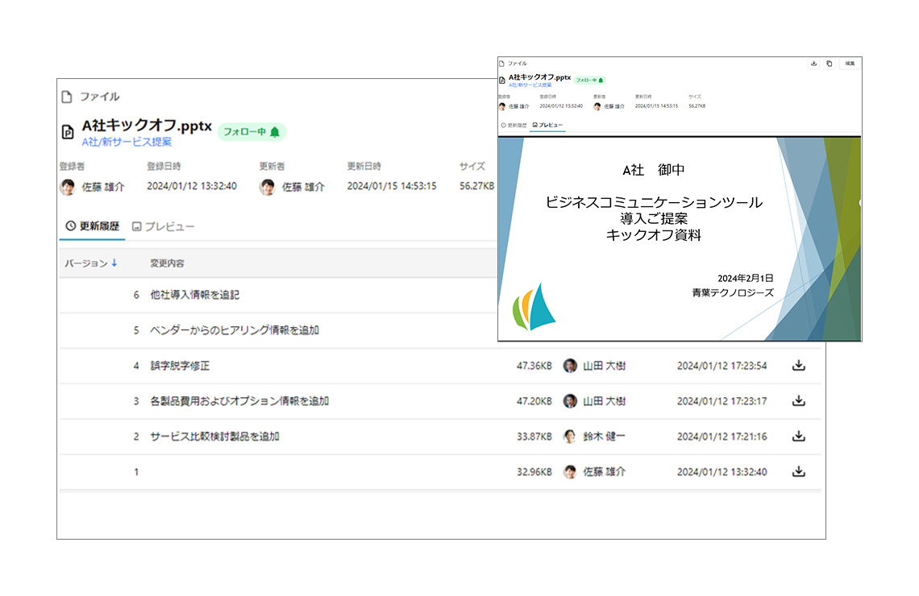Image resolution: width=919 pixels, height=596 pixels.
Task: Select the 更新履歴 tab in the preview window
Action: click(x=514, y=126)
